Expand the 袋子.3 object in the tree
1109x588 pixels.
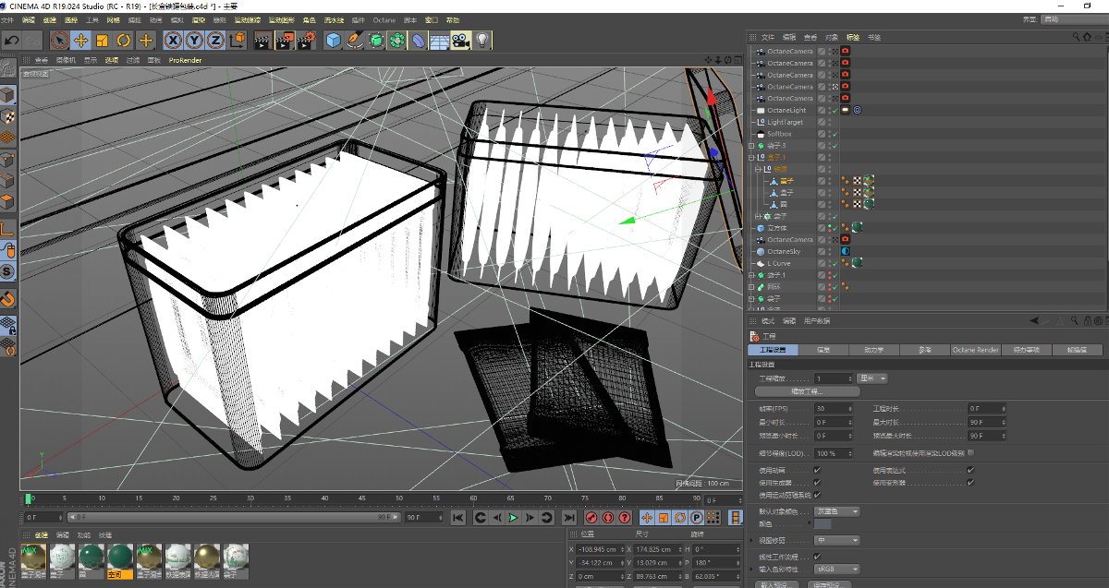pyautogui.click(x=751, y=146)
